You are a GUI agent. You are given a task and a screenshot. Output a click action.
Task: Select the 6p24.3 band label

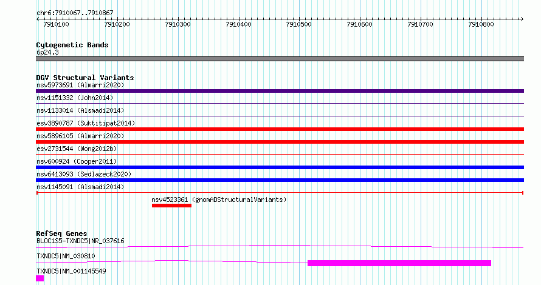click(x=47, y=52)
